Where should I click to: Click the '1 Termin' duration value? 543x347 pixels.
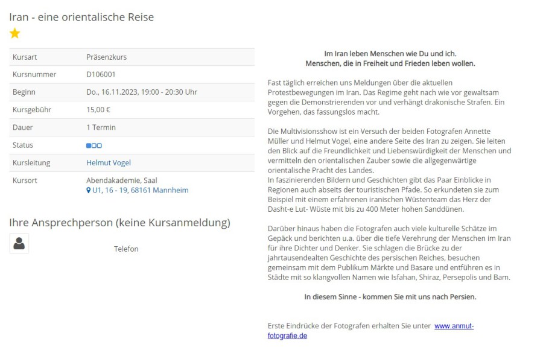(x=101, y=127)
